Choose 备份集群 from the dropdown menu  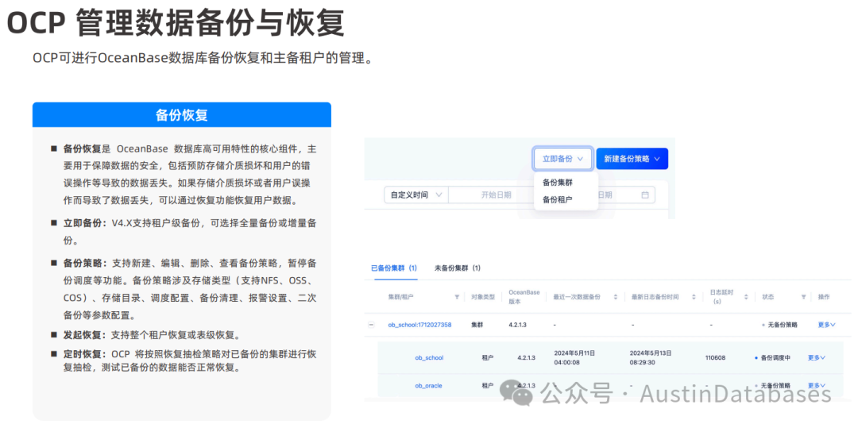tap(558, 183)
